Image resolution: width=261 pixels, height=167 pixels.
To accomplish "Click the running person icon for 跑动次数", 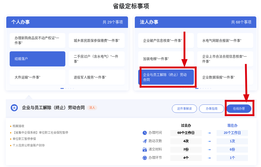I will tap(144, 141).
